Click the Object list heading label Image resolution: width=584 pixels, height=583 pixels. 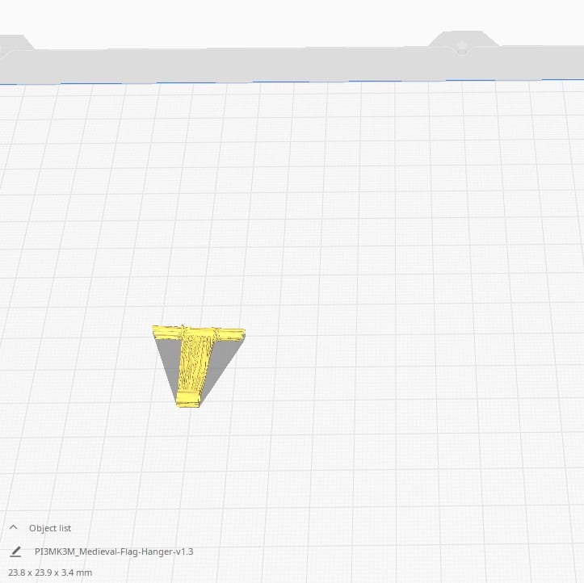pos(50,528)
